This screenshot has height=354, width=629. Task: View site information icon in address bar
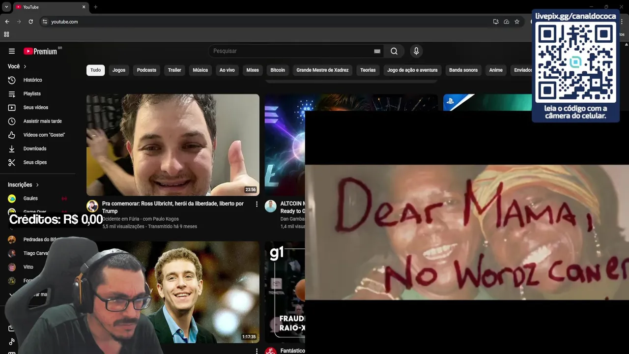coord(45,22)
